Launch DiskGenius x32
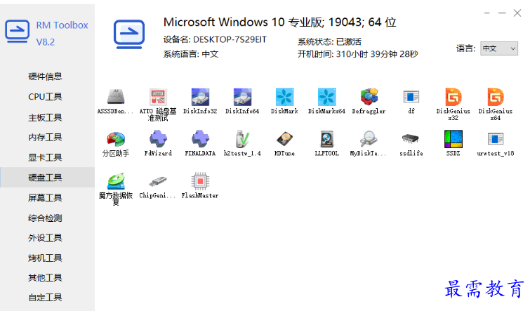The image size is (530, 311). (x=453, y=98)
